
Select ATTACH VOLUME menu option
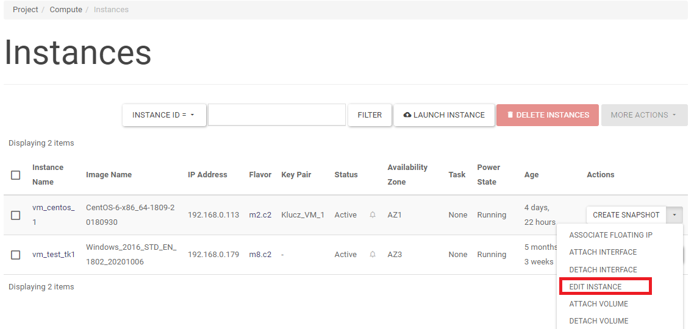pos(598,303)
